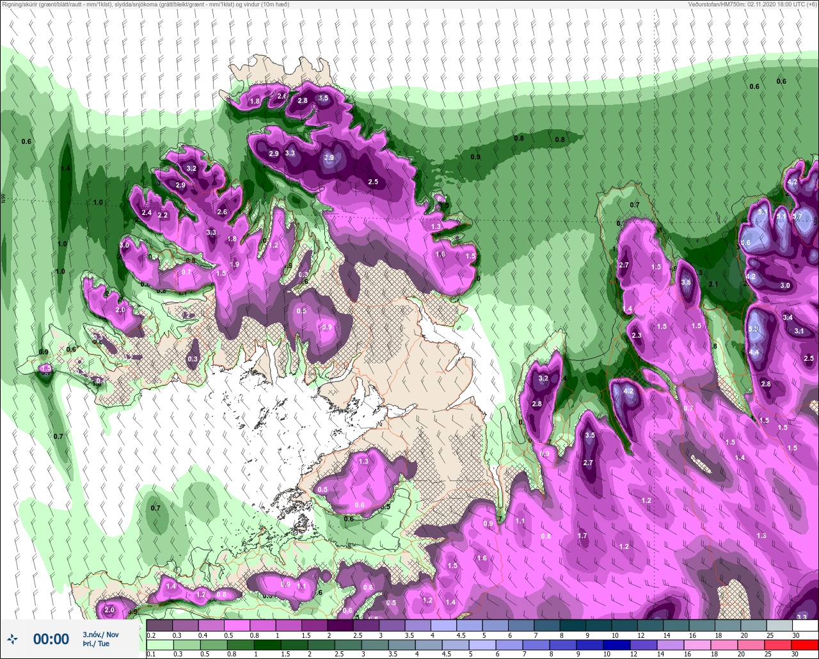Click the 3.8 precipitation value on map
The image size is (819, 659).
pyautogui.click(x=687, y=282)
